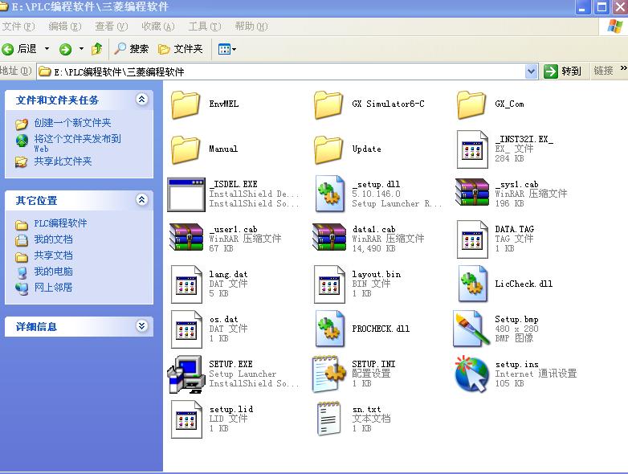Open the view mode dropdown button

(x=227, y=49)
